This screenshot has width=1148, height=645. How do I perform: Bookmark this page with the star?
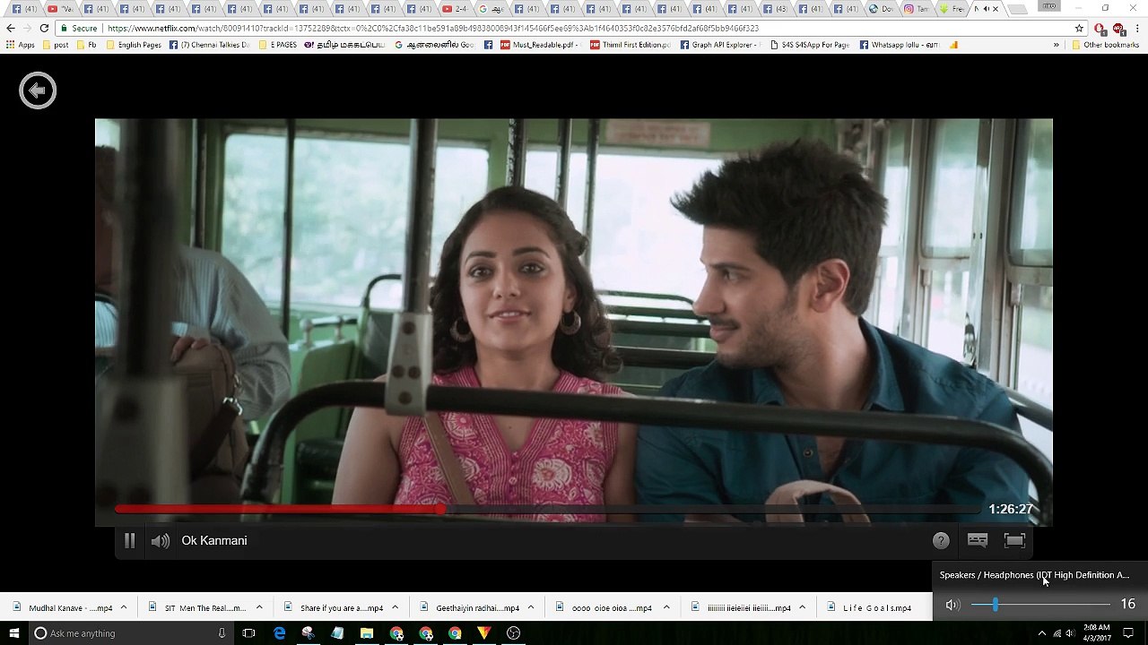coord(1081,29)
